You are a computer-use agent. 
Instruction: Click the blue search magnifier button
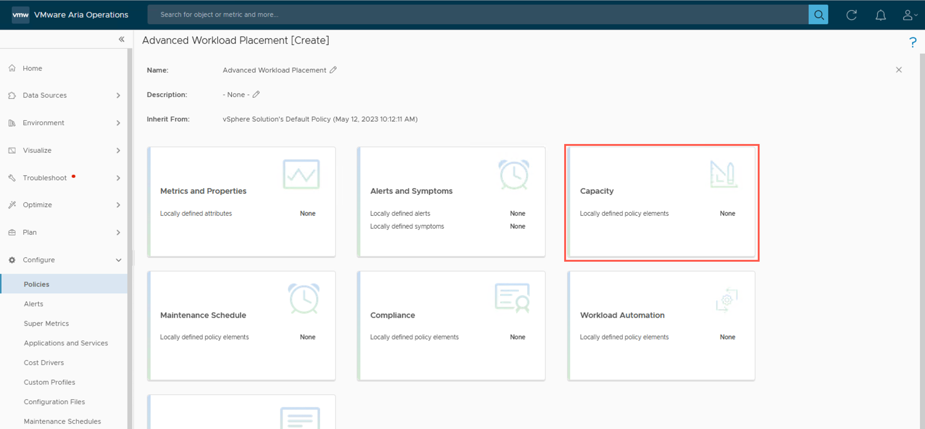(818, 15)
